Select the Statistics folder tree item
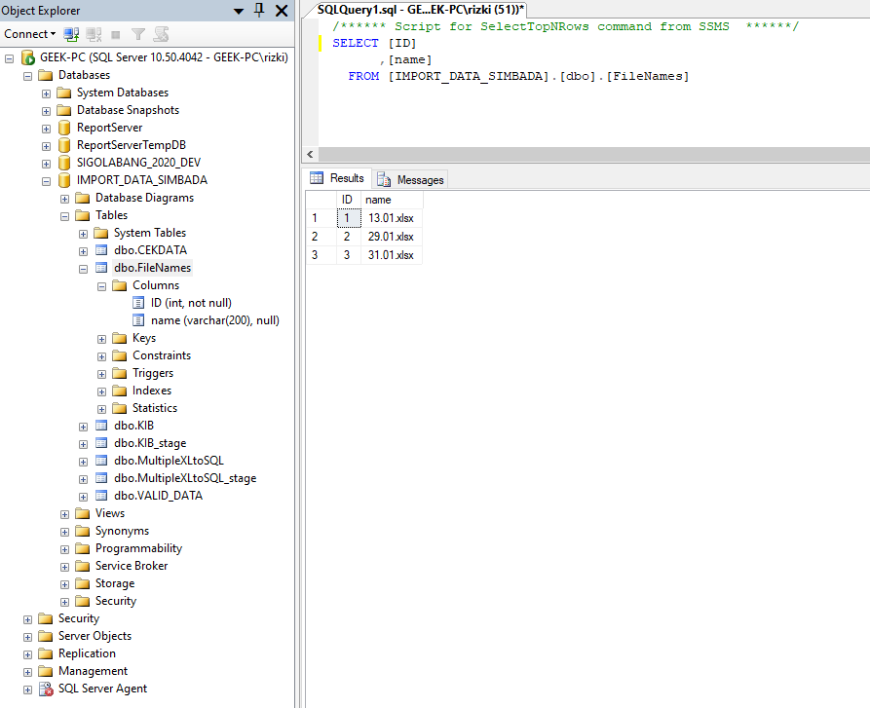 tap(155, 408)
